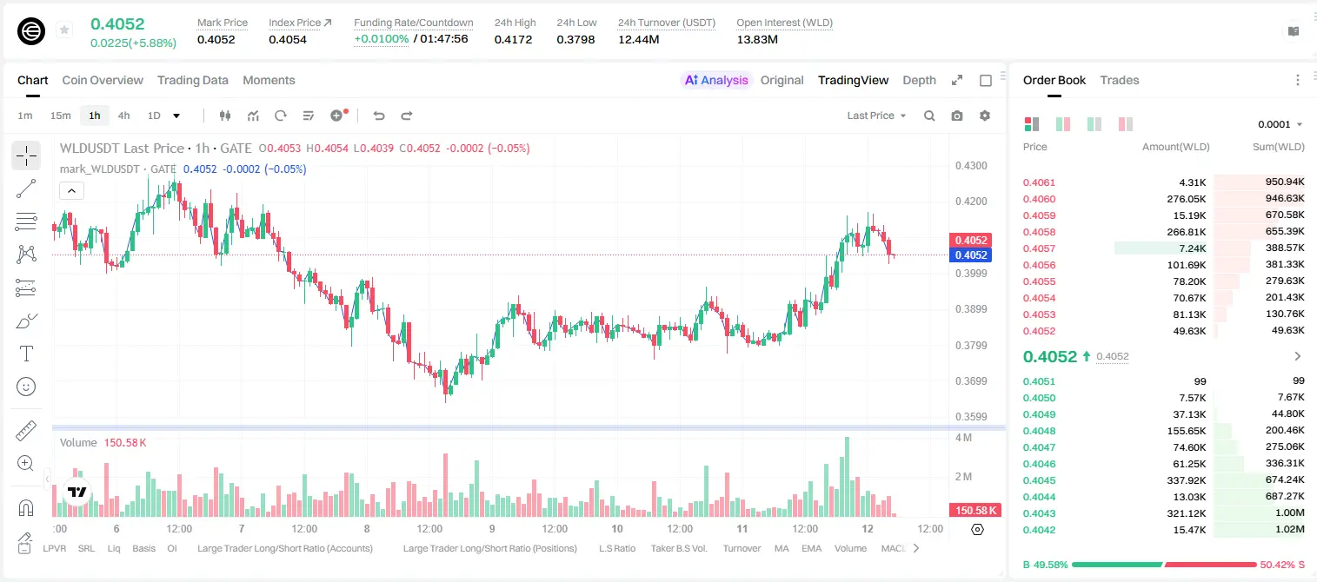
Task: Select the trend line drawing tool
Action: coord(26,188)
